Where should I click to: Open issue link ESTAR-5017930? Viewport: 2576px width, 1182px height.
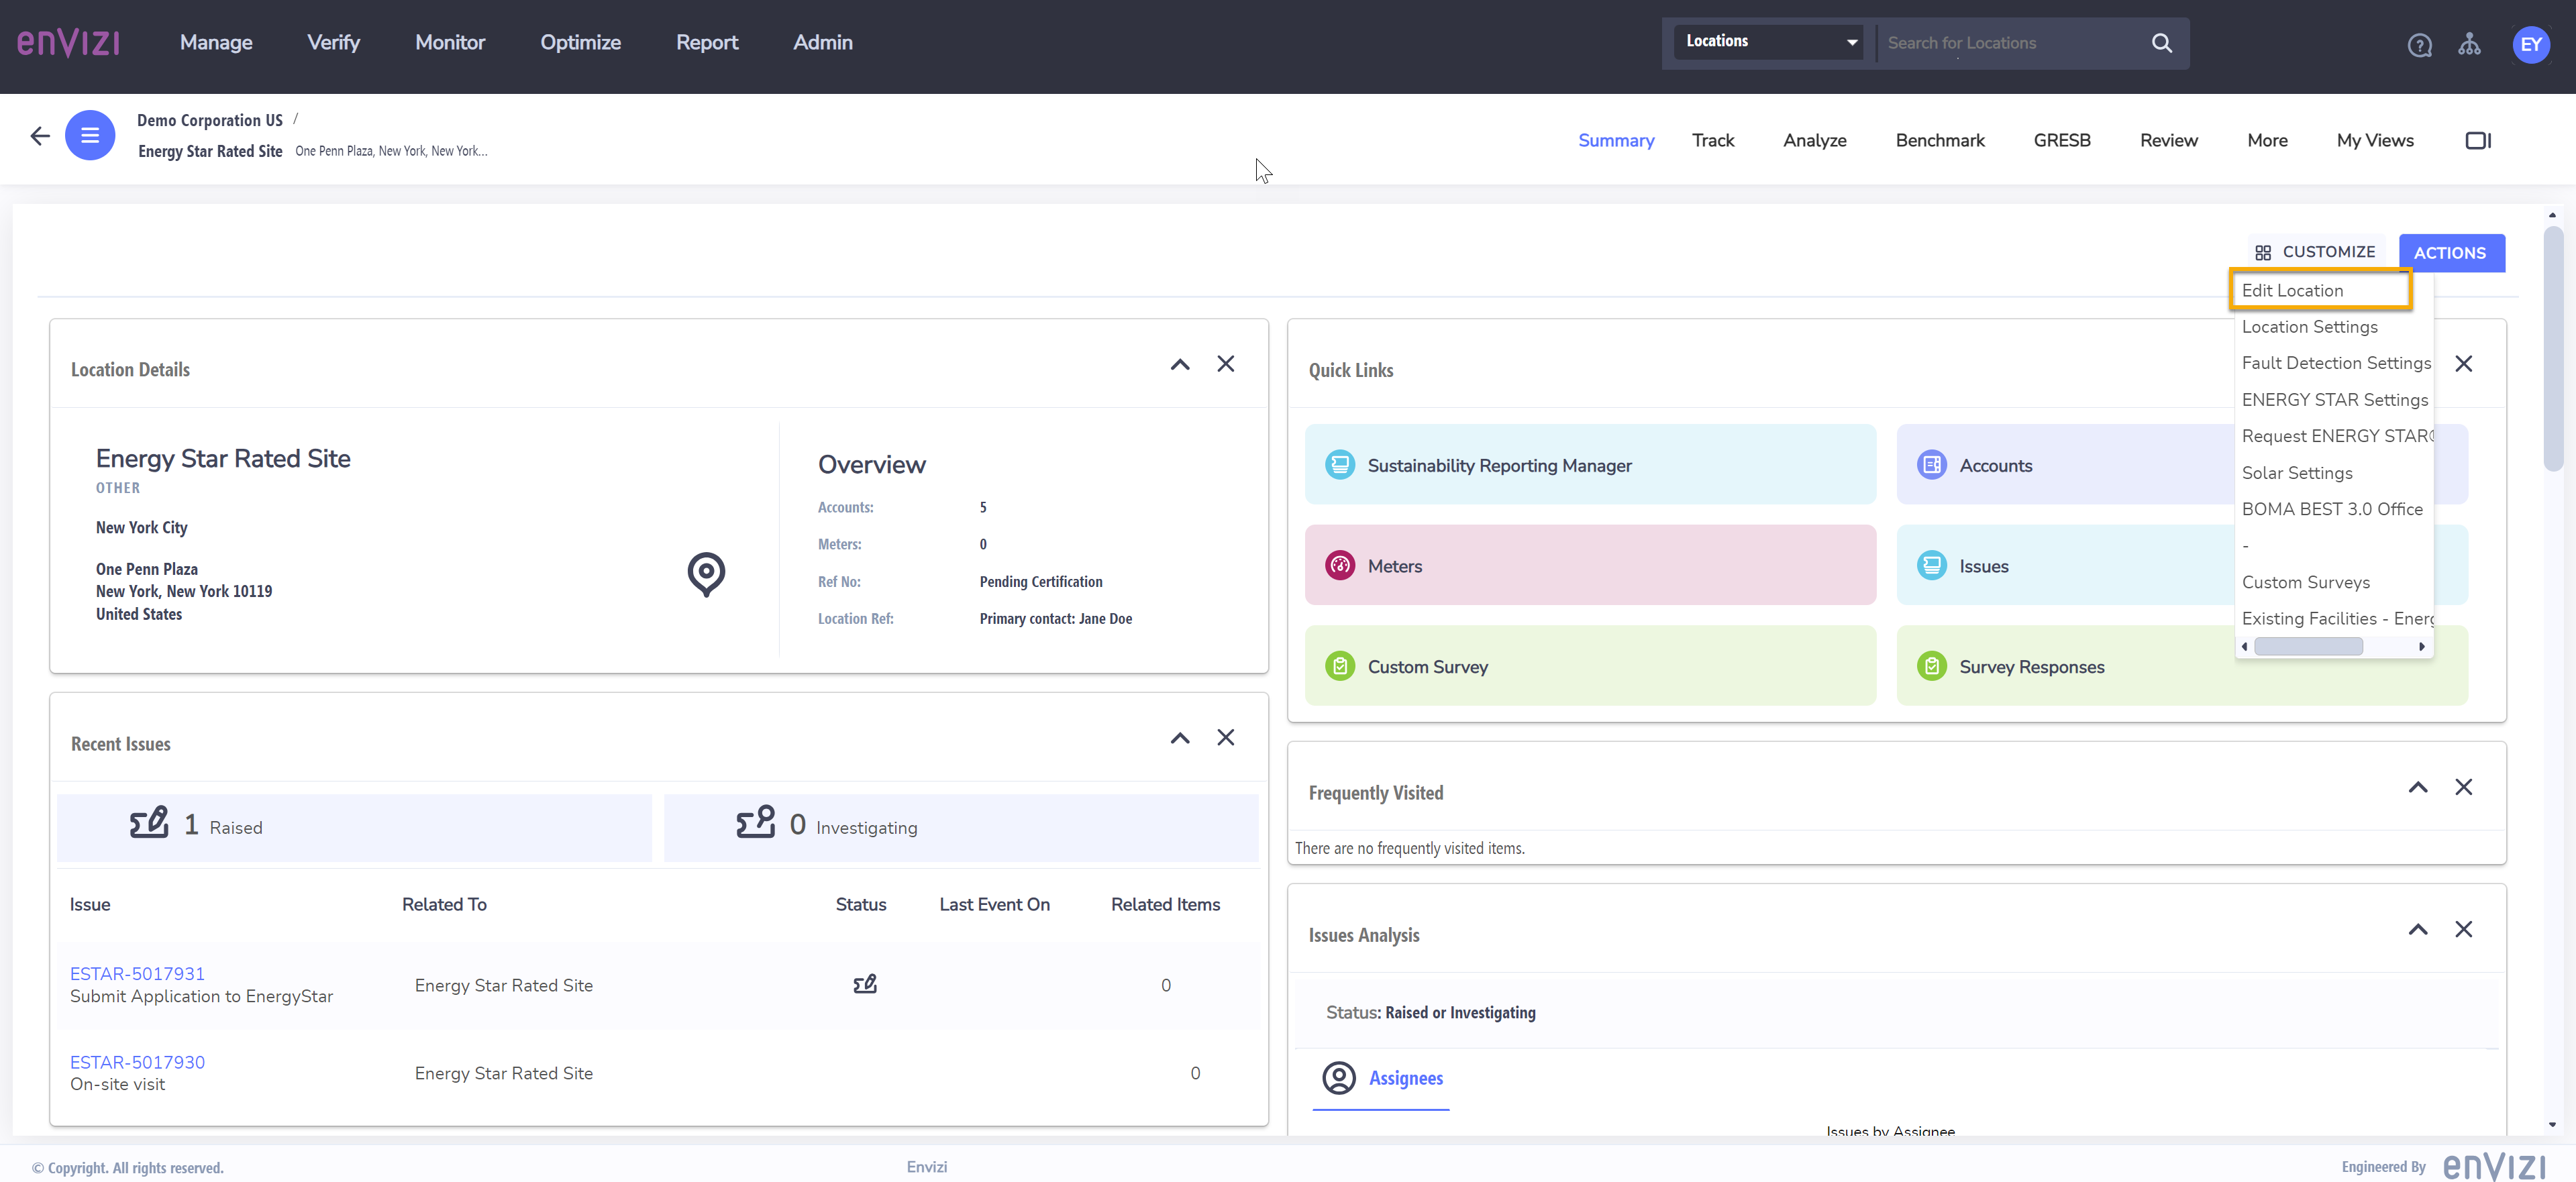137,1062
